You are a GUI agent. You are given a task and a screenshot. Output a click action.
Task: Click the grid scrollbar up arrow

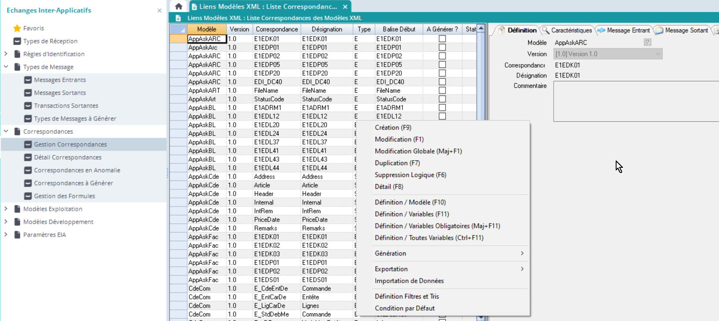point(481,28)
